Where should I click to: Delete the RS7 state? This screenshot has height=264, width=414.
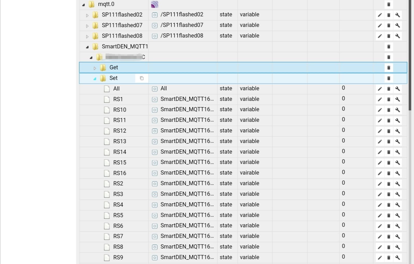(x=389, y=237)
